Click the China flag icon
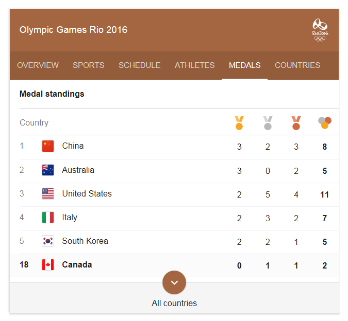 (48, 146)
